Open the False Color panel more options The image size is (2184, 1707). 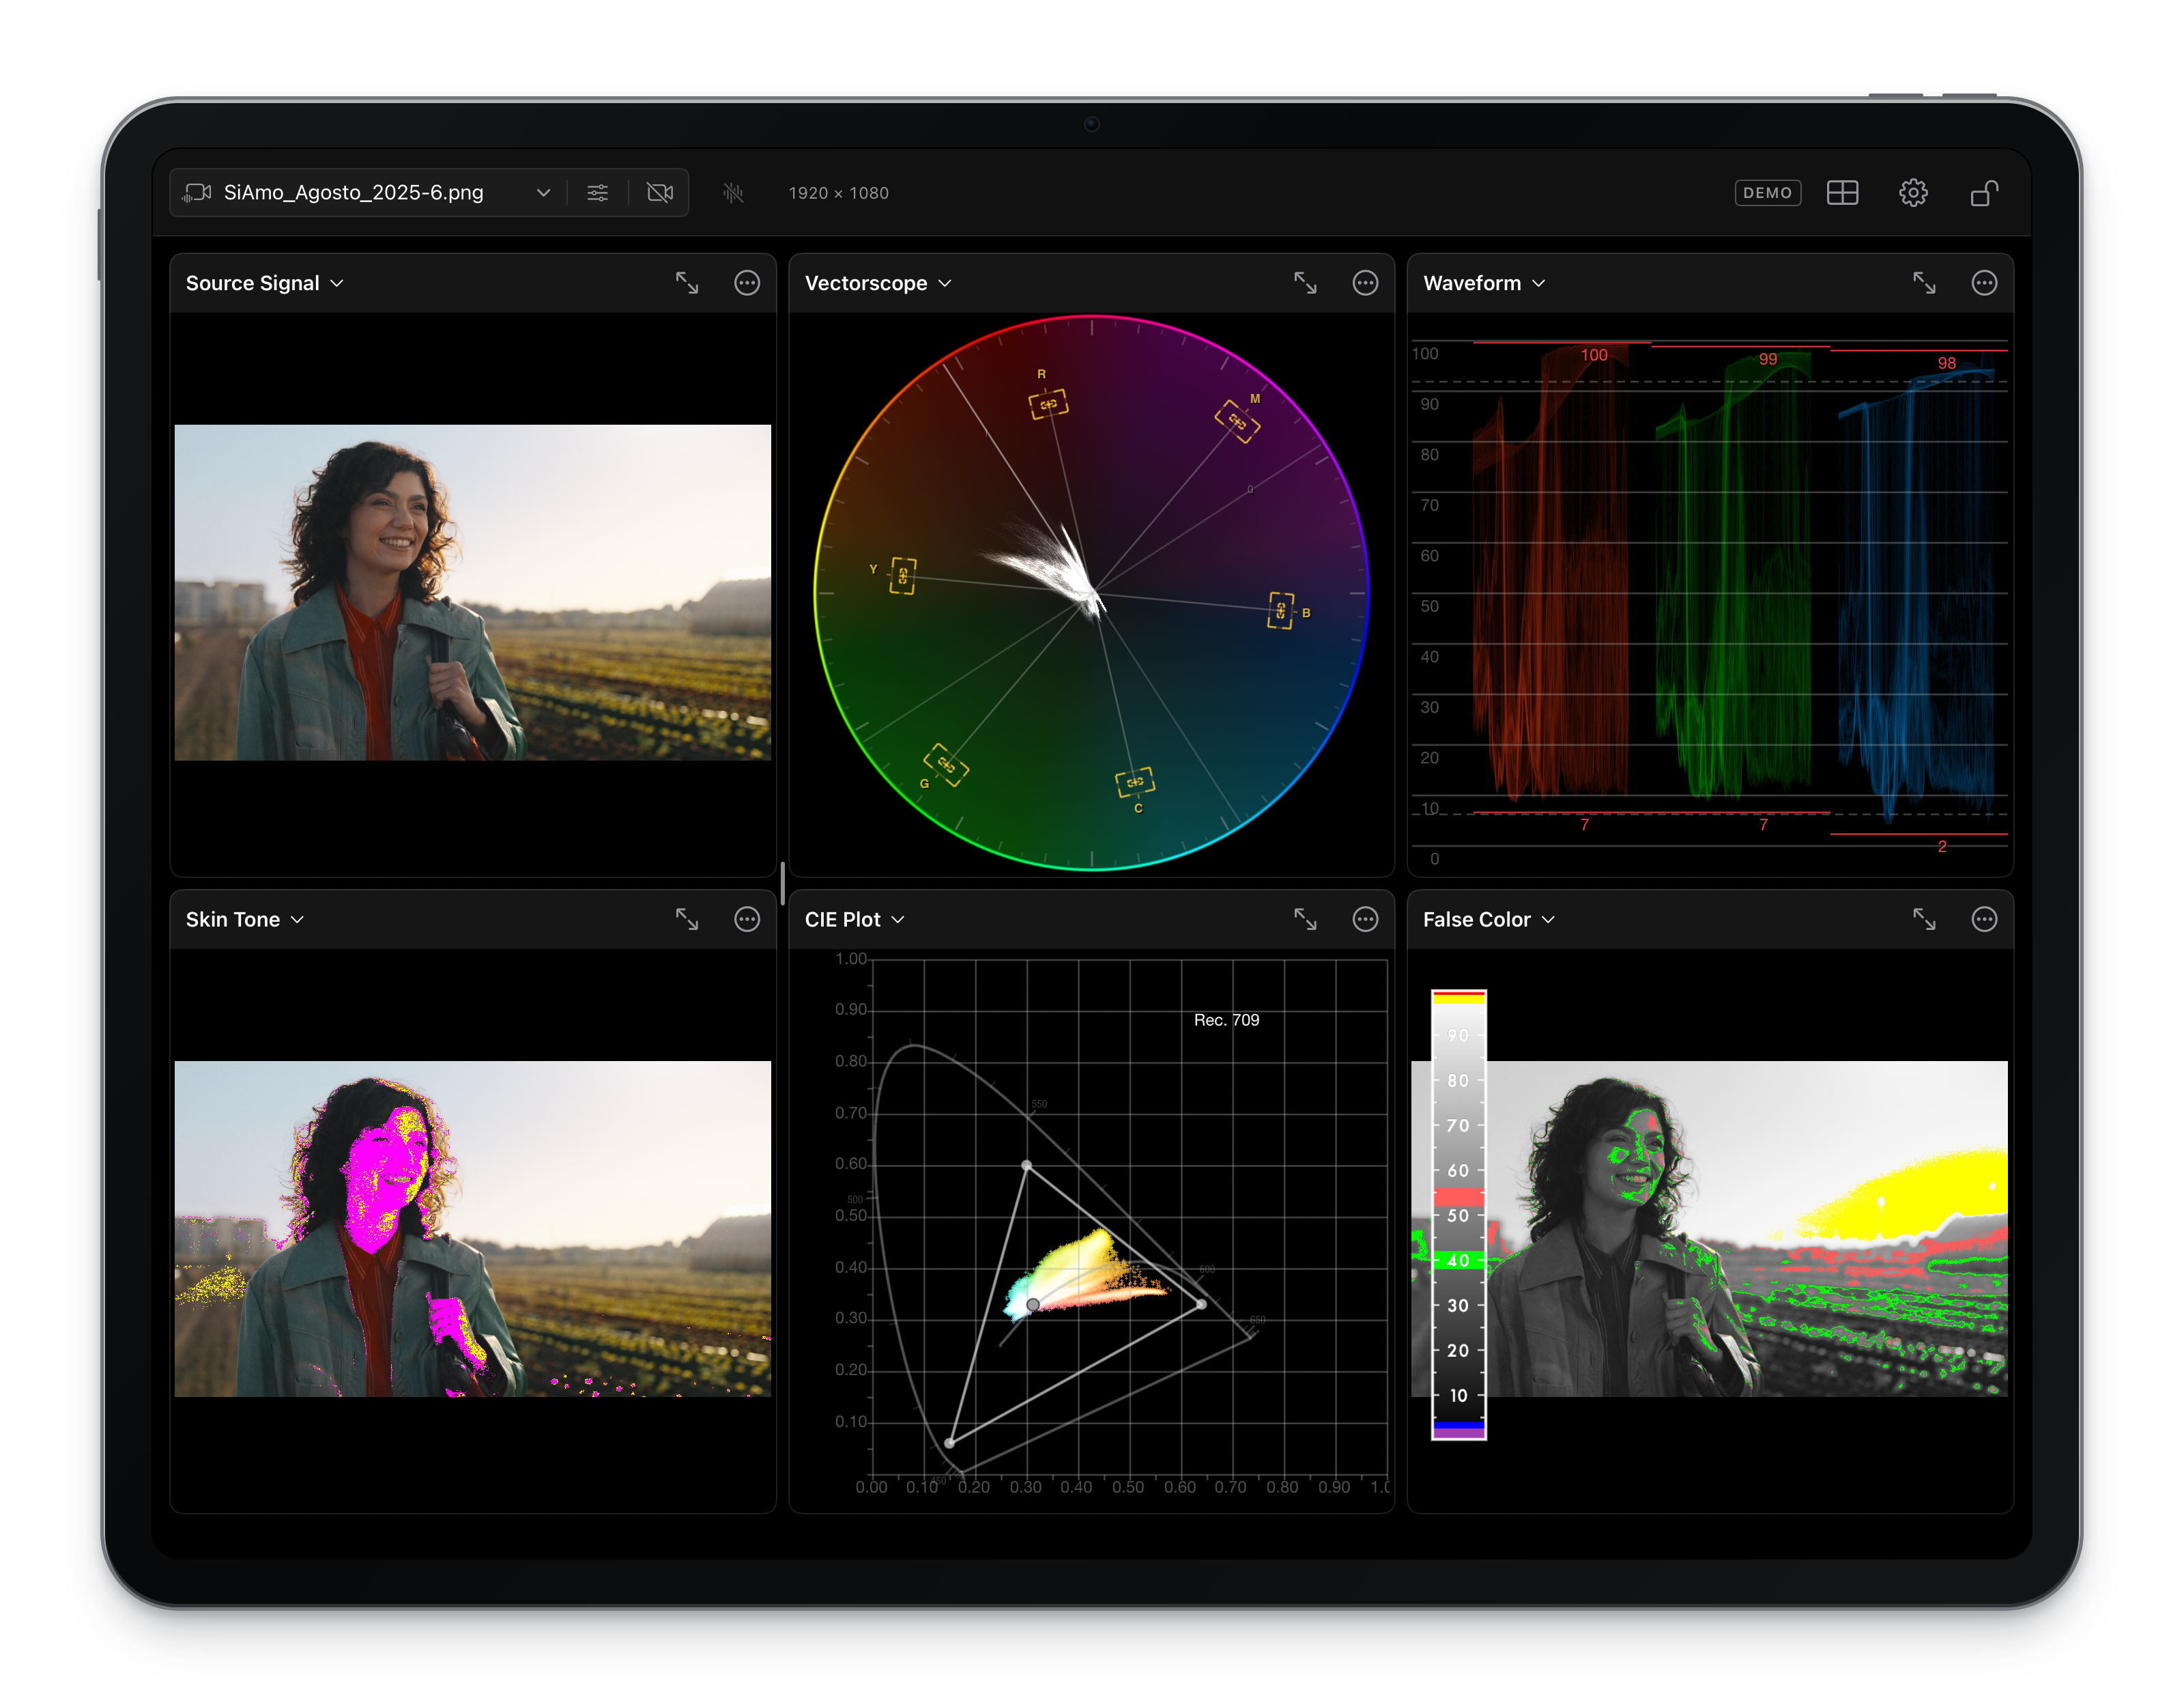coord(1984,920)
